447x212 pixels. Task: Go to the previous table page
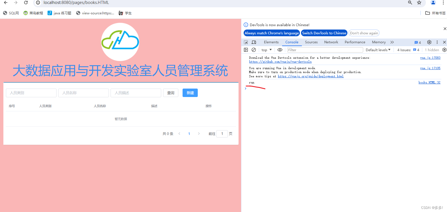pos(179,134)
